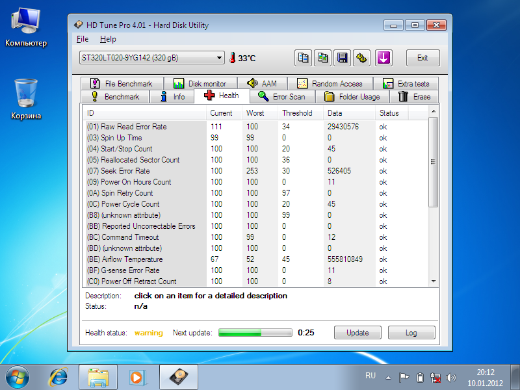Expand the ST320LT020 drive selection dropdown
Screen dimensions: 520x390
click(220, 58)
